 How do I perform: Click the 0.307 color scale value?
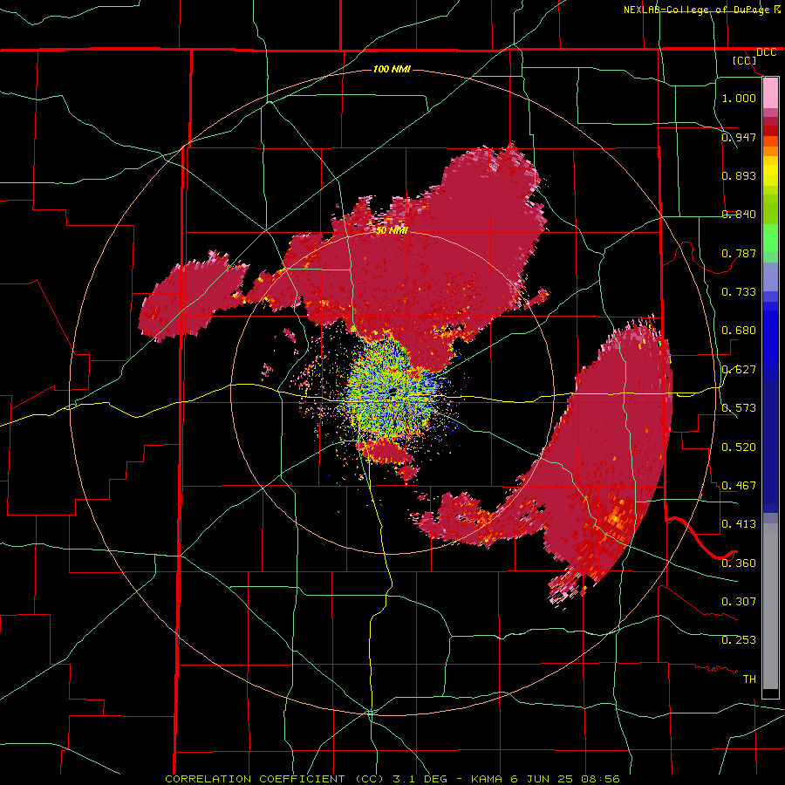pos(739,602)
